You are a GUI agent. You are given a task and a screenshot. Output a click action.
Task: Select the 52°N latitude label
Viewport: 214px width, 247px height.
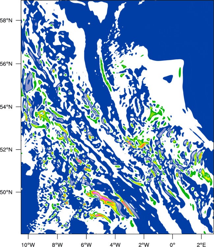[6, 150]
